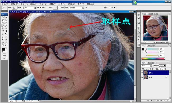172x103 pixels.
Task: Select the Path Selection tool
Action: click(x=3, y=39)
